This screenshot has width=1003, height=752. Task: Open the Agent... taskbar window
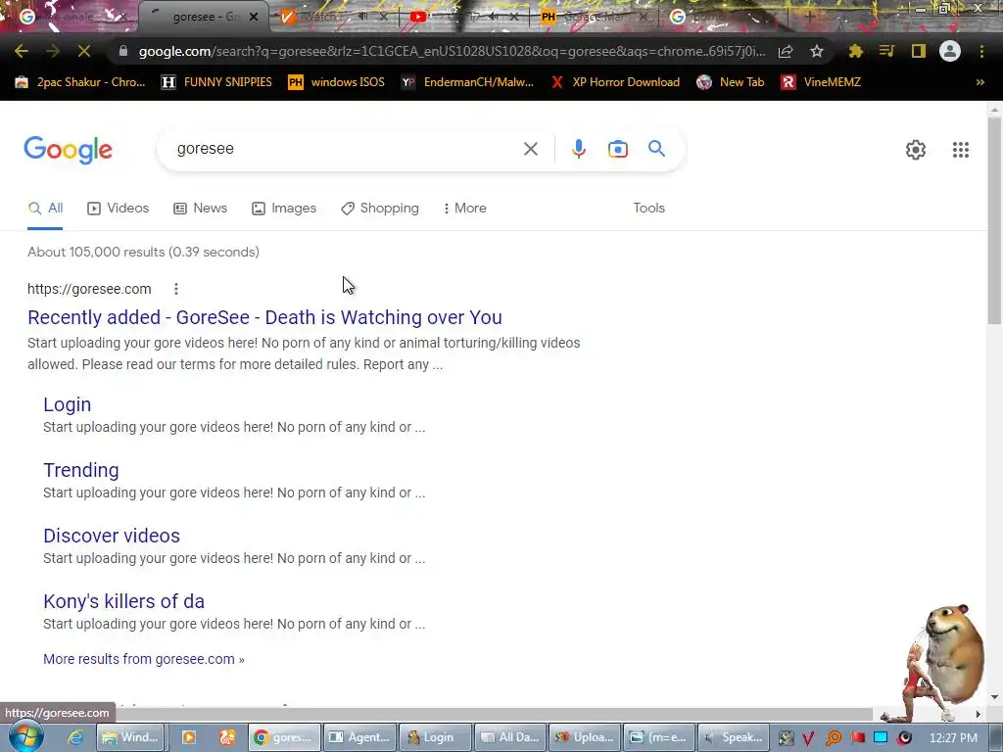point(359,737)
